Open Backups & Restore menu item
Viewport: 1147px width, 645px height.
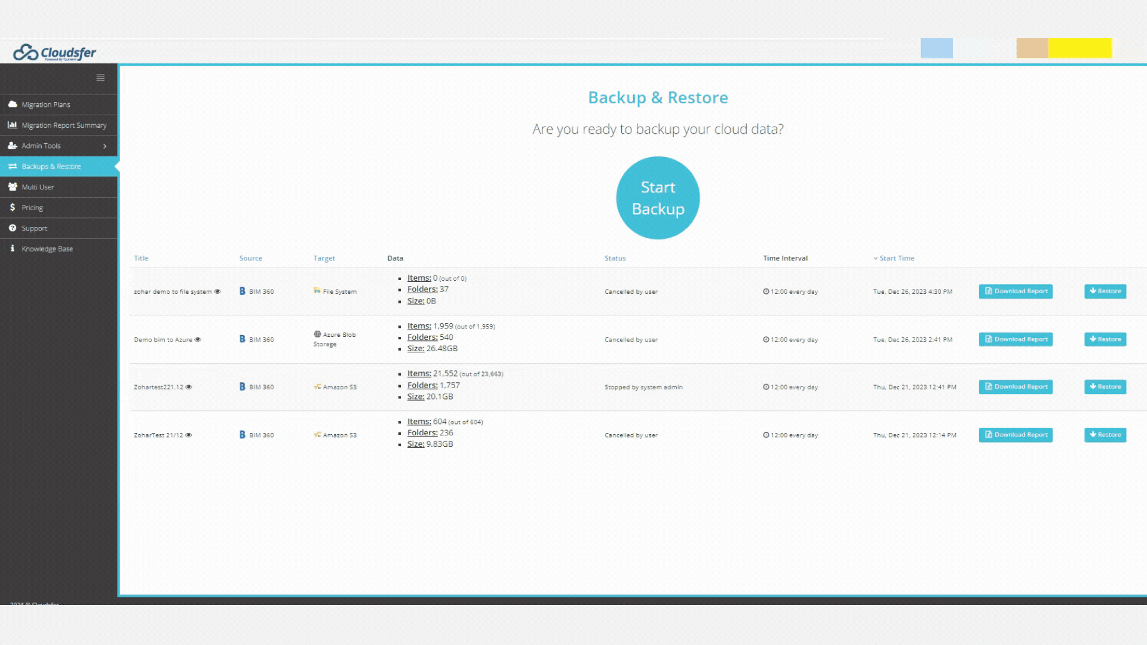point(59,166)
